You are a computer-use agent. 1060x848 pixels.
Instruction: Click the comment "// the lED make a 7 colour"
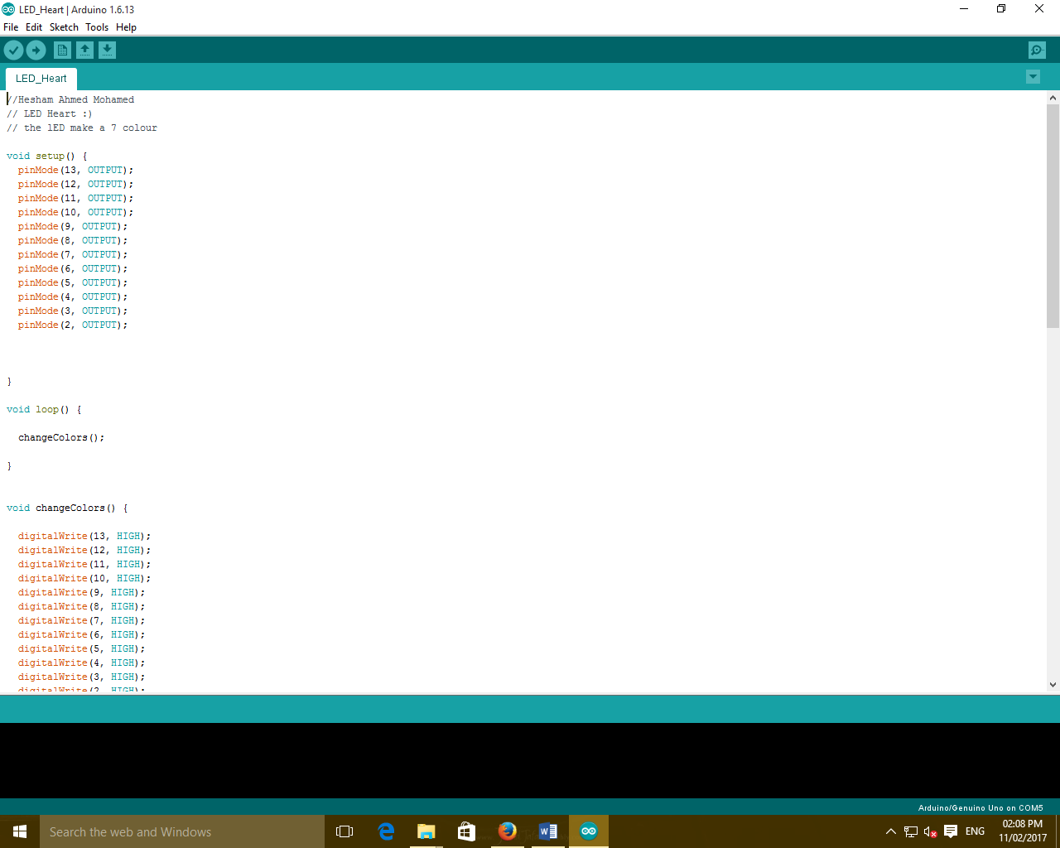(x=82, y=128)
